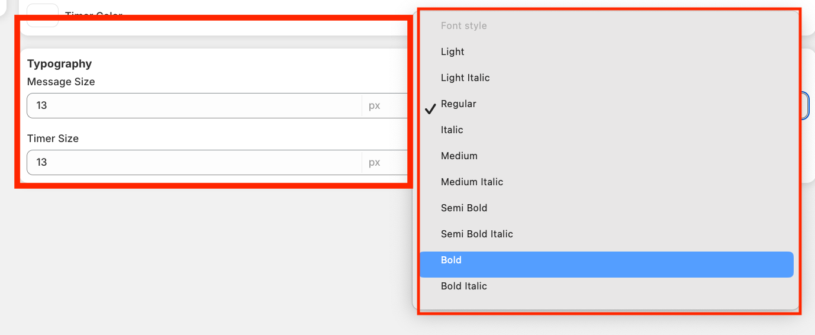Viewport: 815px width, 335px height.
Task: Select Semi Bold font style
Action: [x=464, y=208]
